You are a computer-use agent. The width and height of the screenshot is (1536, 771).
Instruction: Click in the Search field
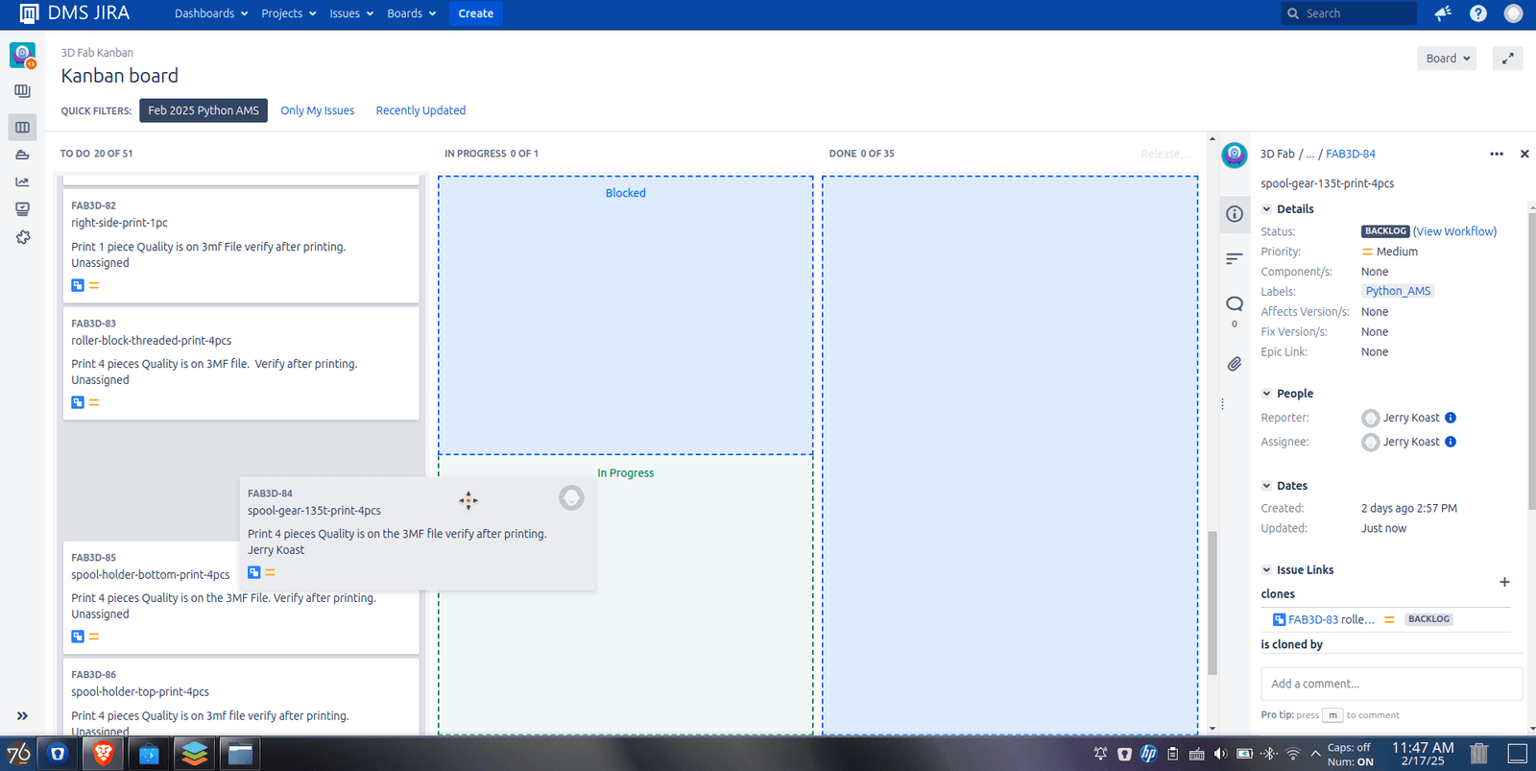point(1349,13)
